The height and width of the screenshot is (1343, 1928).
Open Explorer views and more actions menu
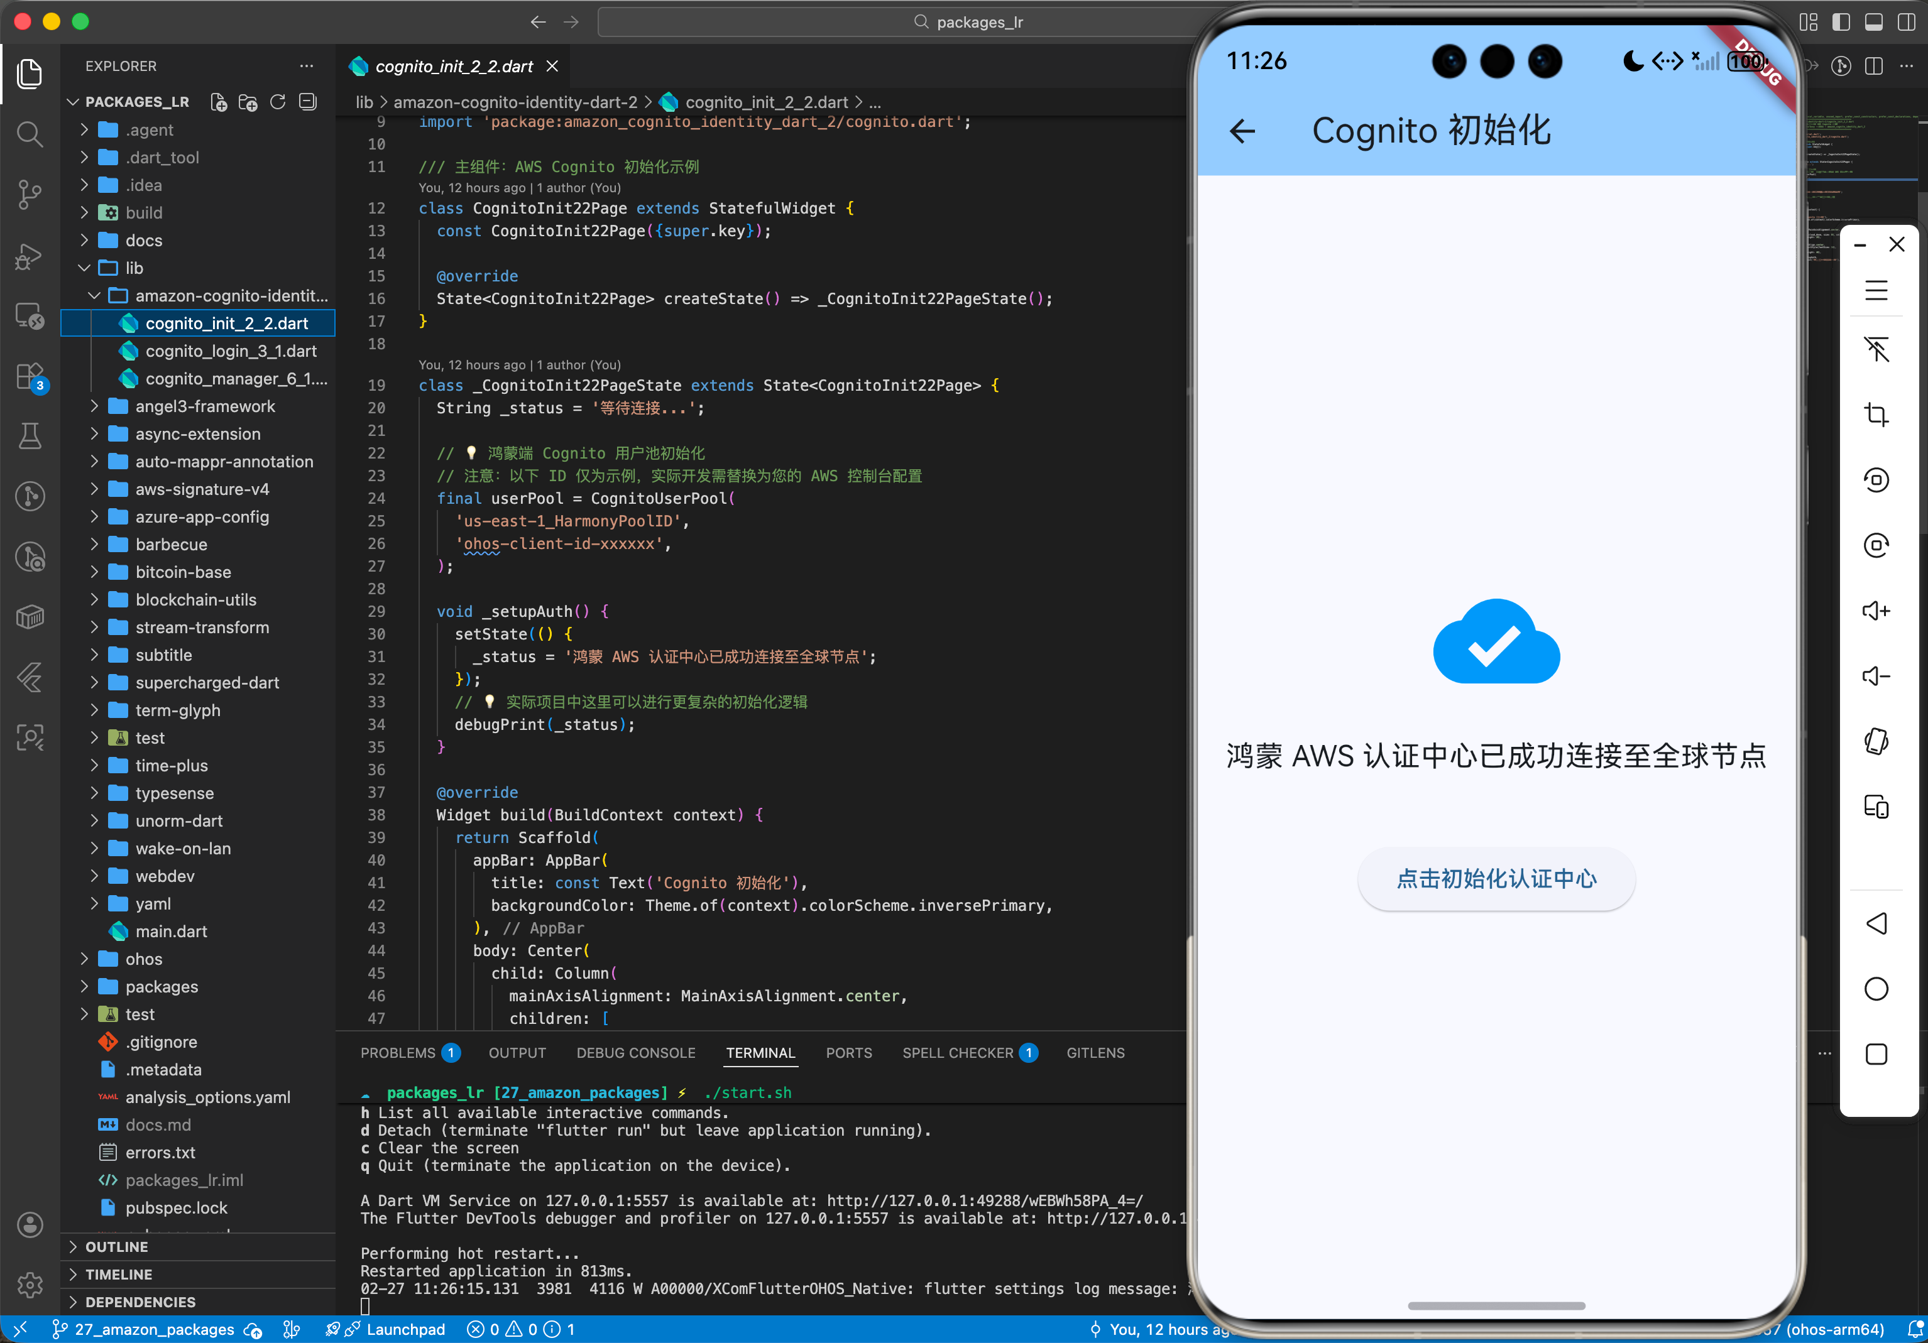pyautogui.click(x=307, y=67)
